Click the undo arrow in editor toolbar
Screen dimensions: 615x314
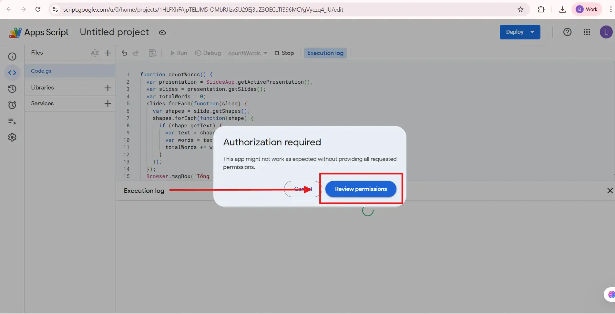click(124, 53)
